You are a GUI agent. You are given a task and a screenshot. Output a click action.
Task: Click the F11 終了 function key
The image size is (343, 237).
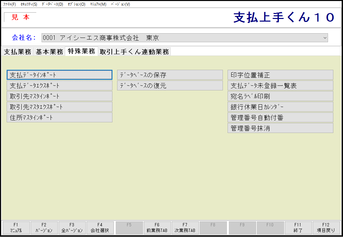(298, 228)
